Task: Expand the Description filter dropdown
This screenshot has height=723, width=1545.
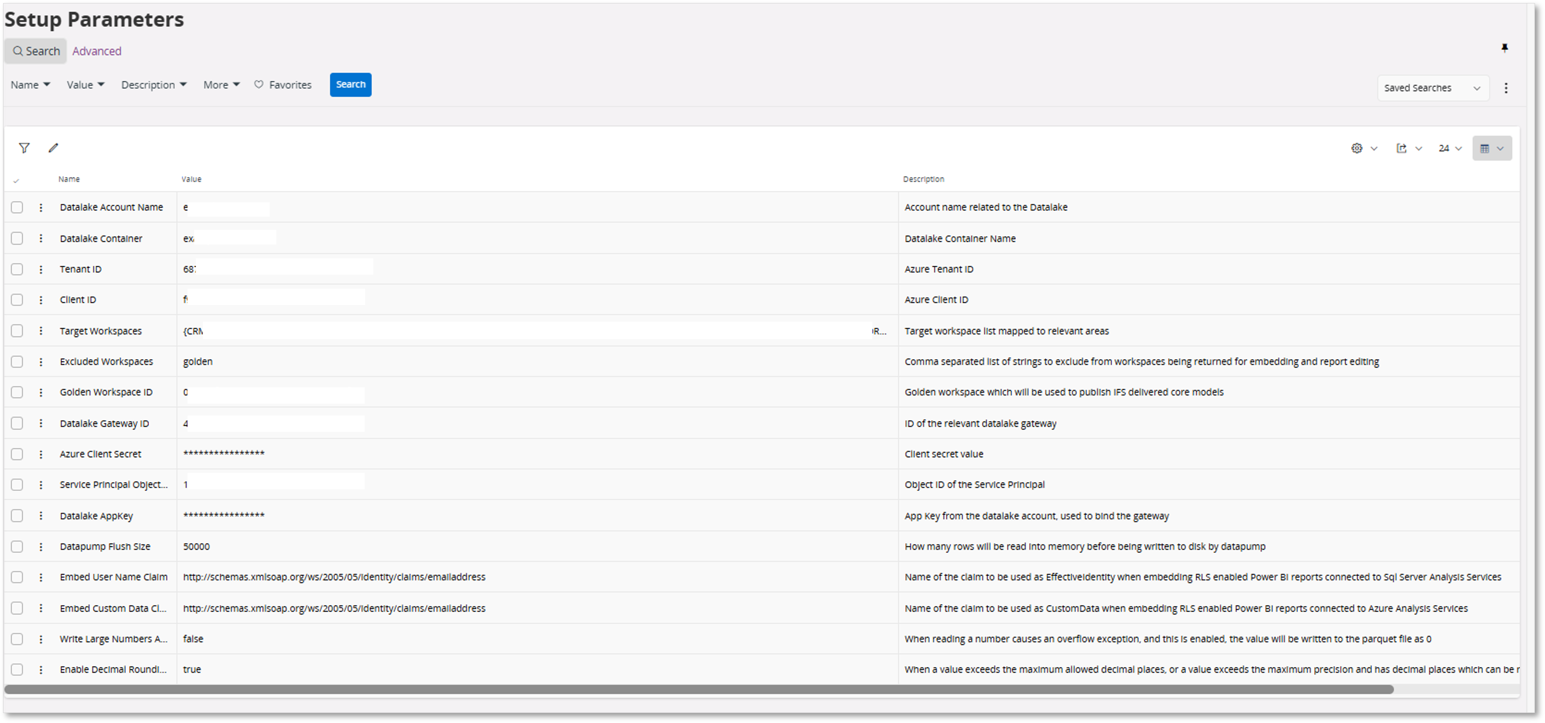Action: pyautogui.click(x=153, y=85)
